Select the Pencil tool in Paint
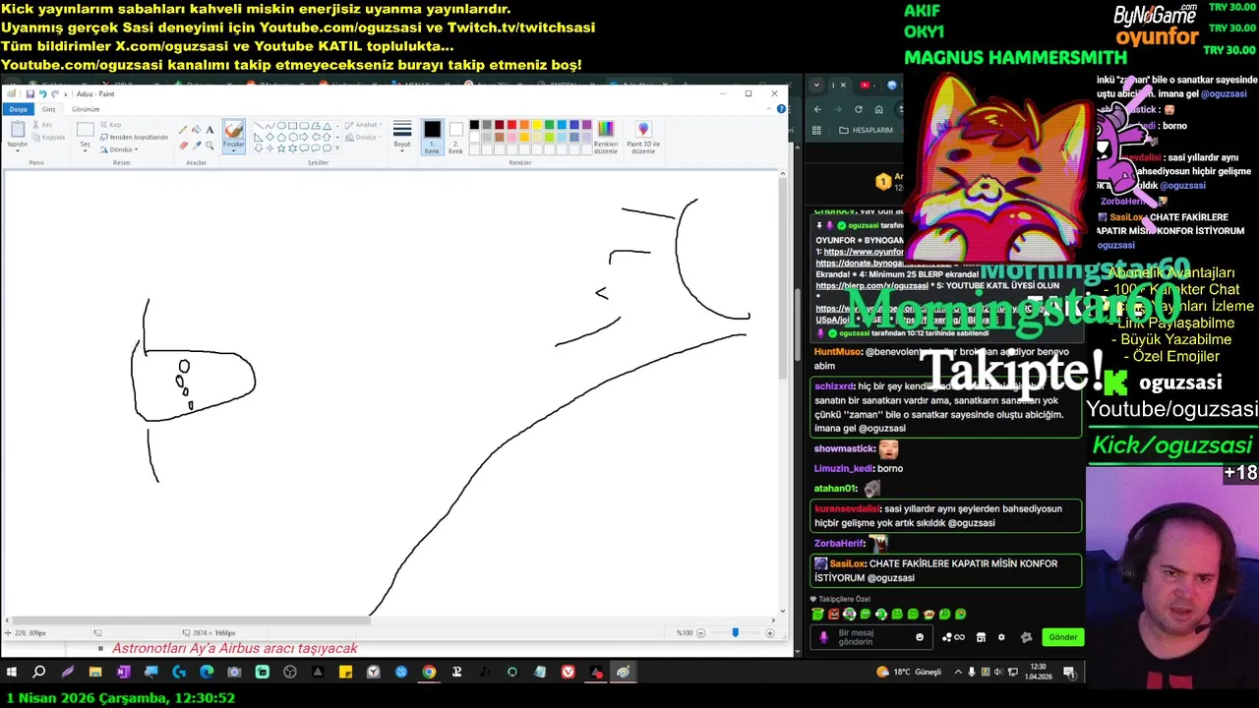 pos(183,130)
